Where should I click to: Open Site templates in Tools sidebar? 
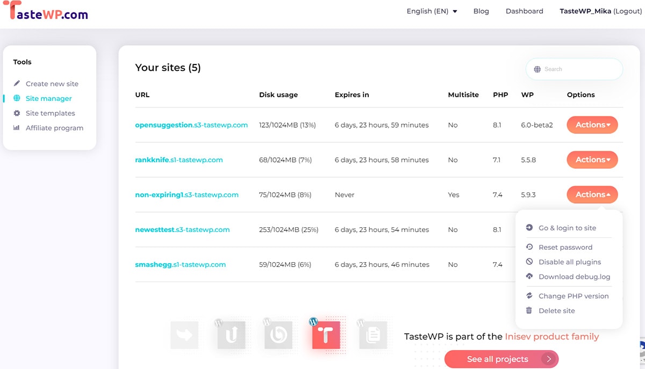(x=51, y=113)
